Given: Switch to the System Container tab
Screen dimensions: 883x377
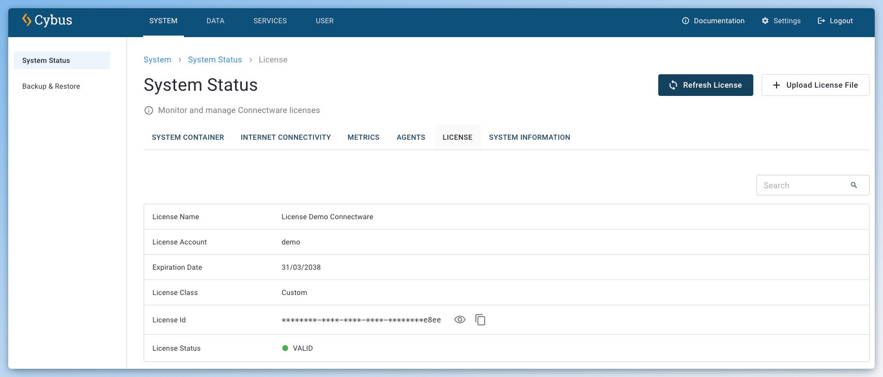Looking at the screenshot, I should pyautogui.click(x=188, y=137).
